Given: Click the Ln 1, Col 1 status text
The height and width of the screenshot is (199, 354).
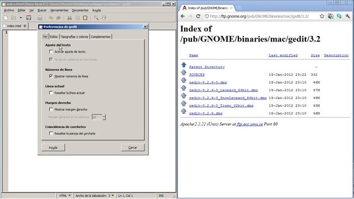Looking at the screenshot, I should point(126,196).
